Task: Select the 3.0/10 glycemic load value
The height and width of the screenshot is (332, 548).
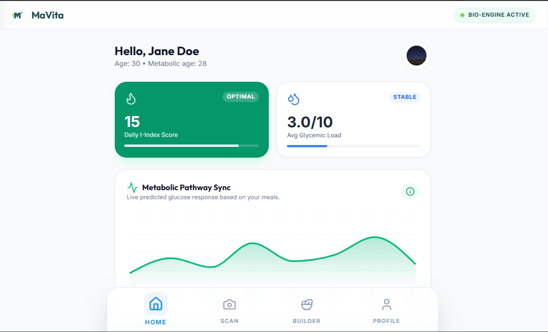Action: click(310, 122)
